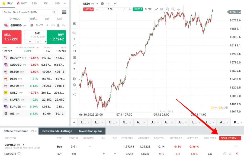Close position 585857232 with the red X

coord(237,154)
